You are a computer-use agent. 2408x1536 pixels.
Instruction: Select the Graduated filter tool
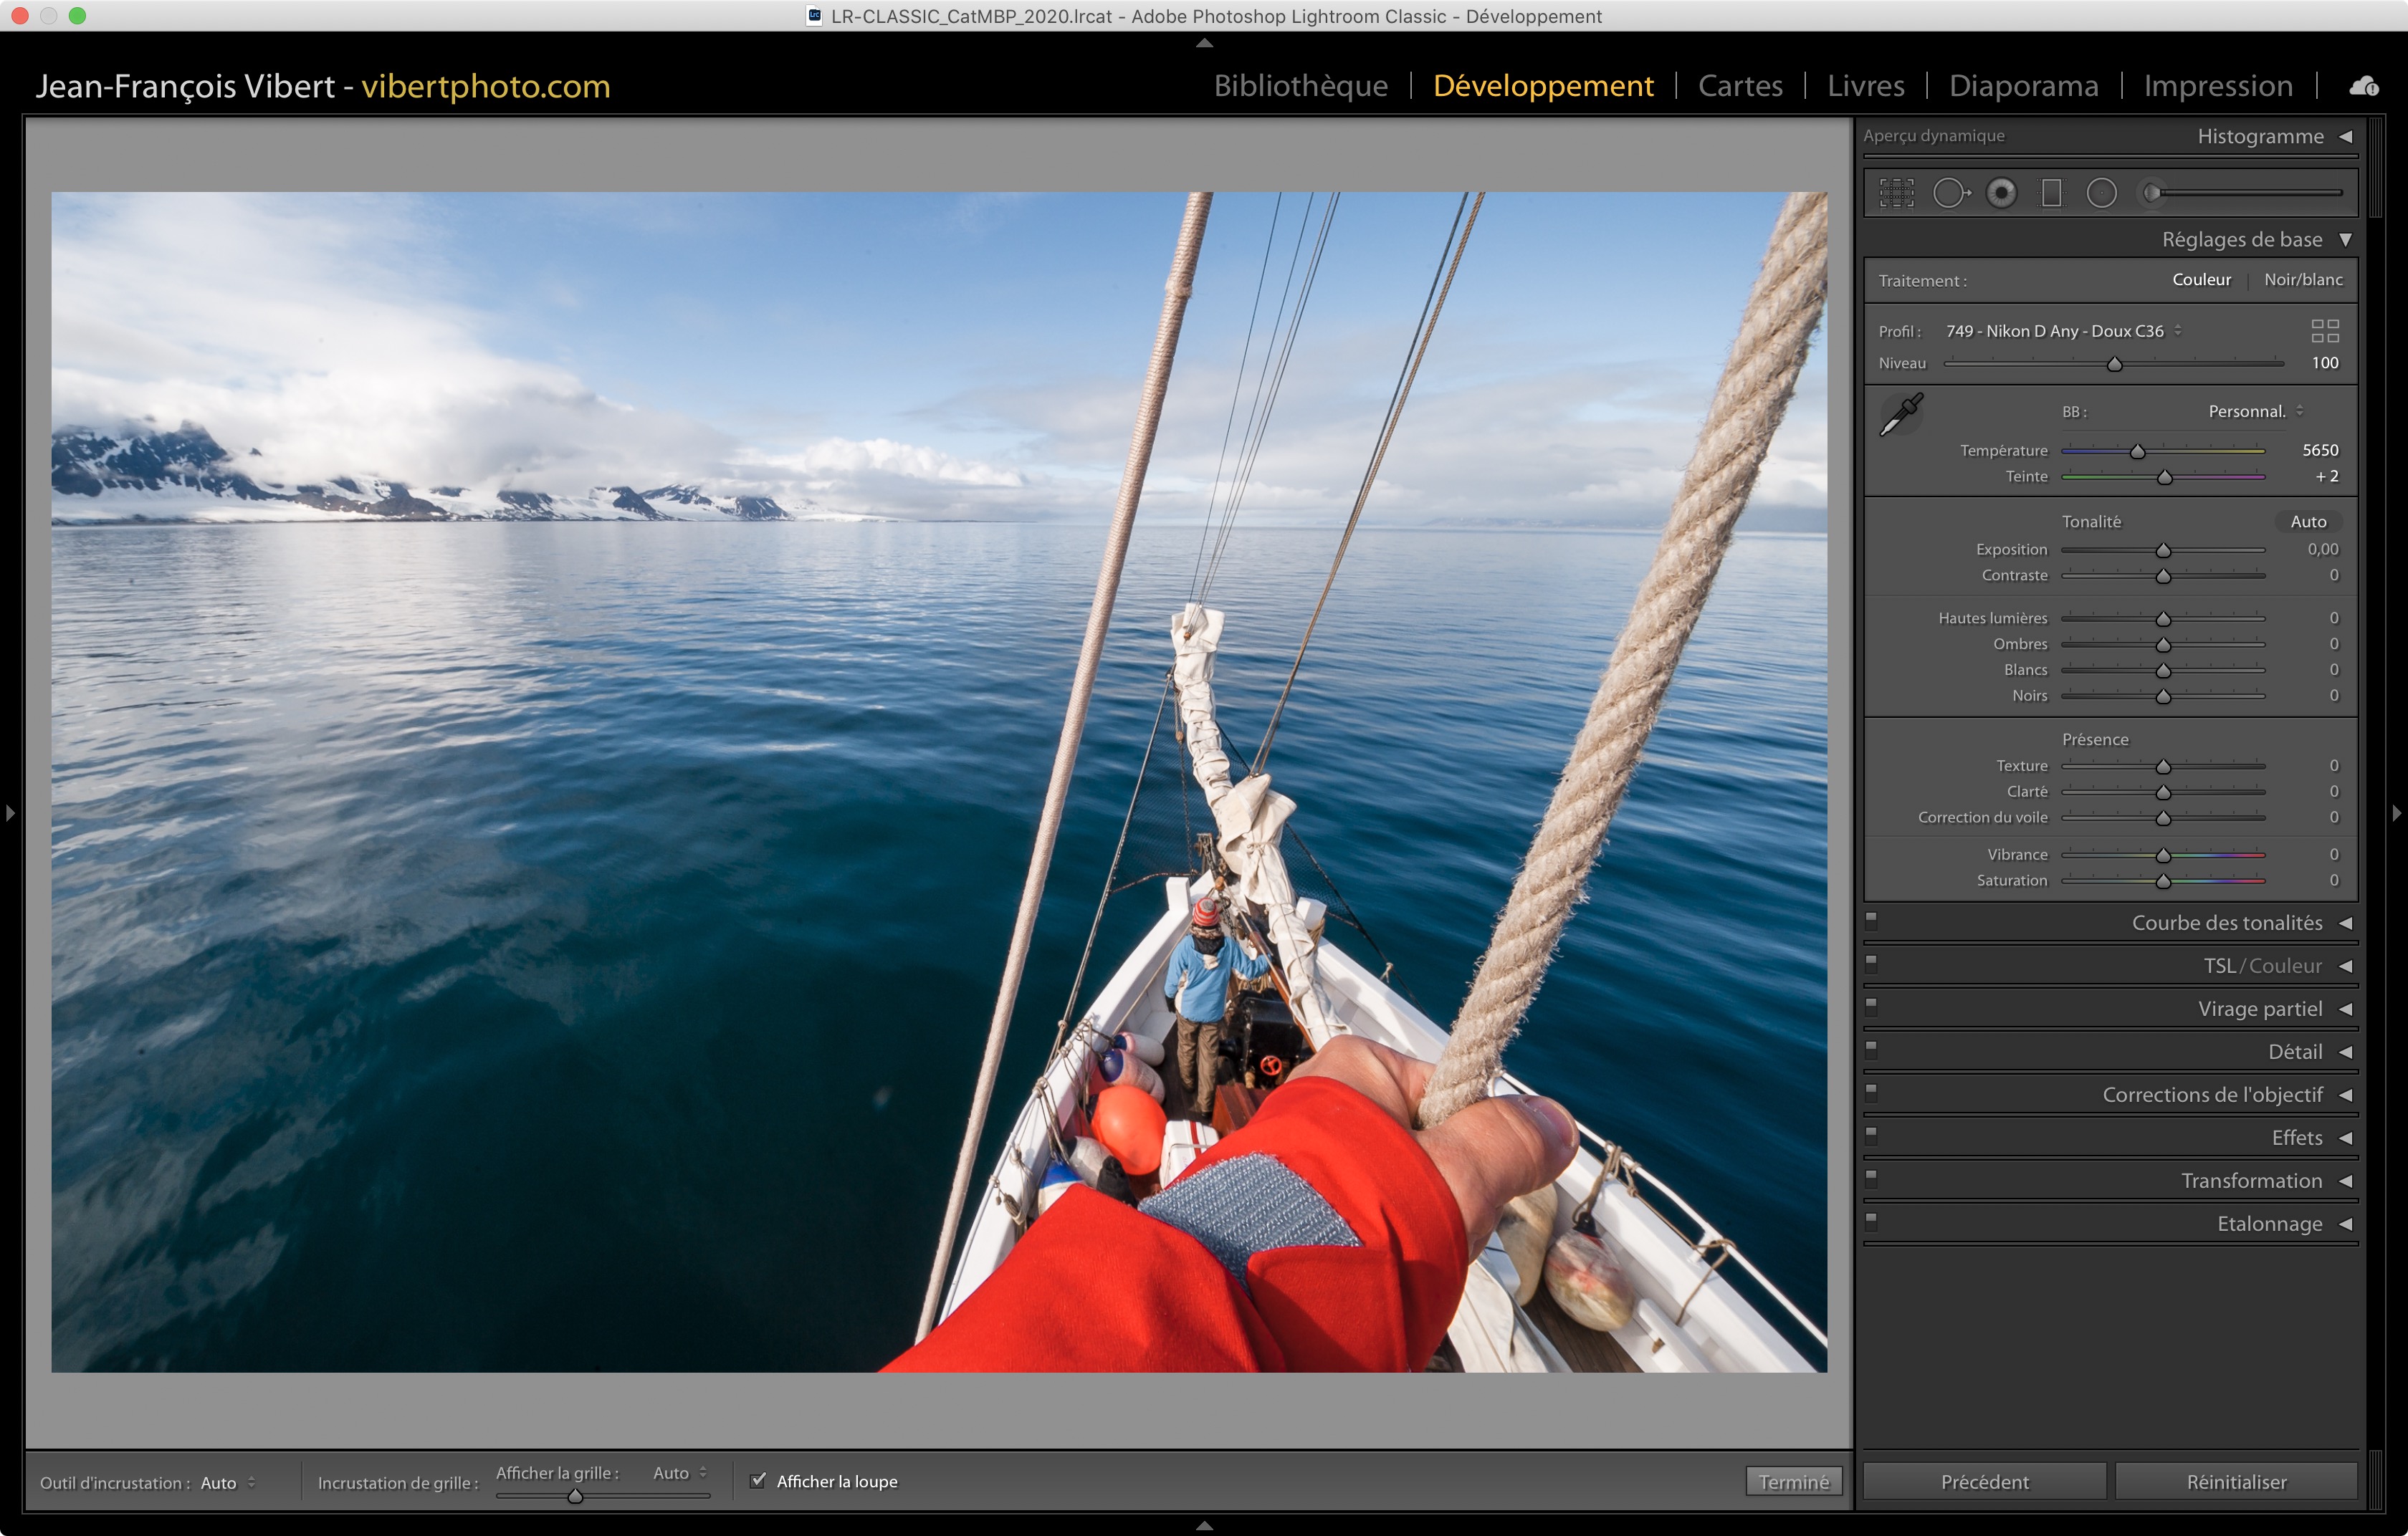[2051, 193]
